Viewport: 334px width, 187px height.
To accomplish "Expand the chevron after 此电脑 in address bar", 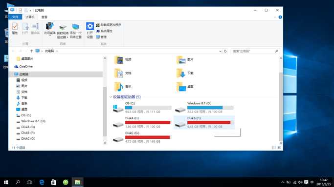I will coord(57,51).
